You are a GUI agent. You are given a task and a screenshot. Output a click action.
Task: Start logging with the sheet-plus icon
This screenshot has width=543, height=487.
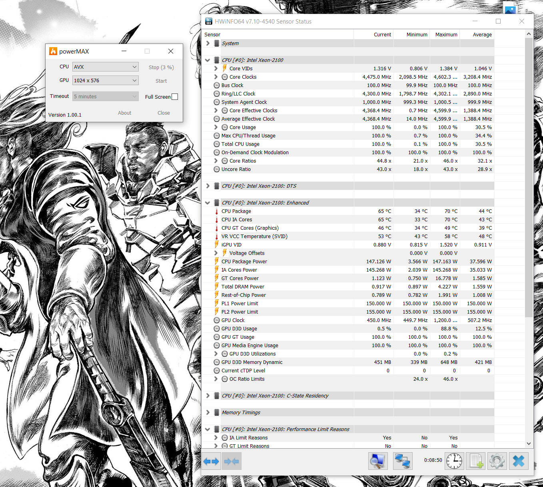pyautogui.click(x=476, y=461)
